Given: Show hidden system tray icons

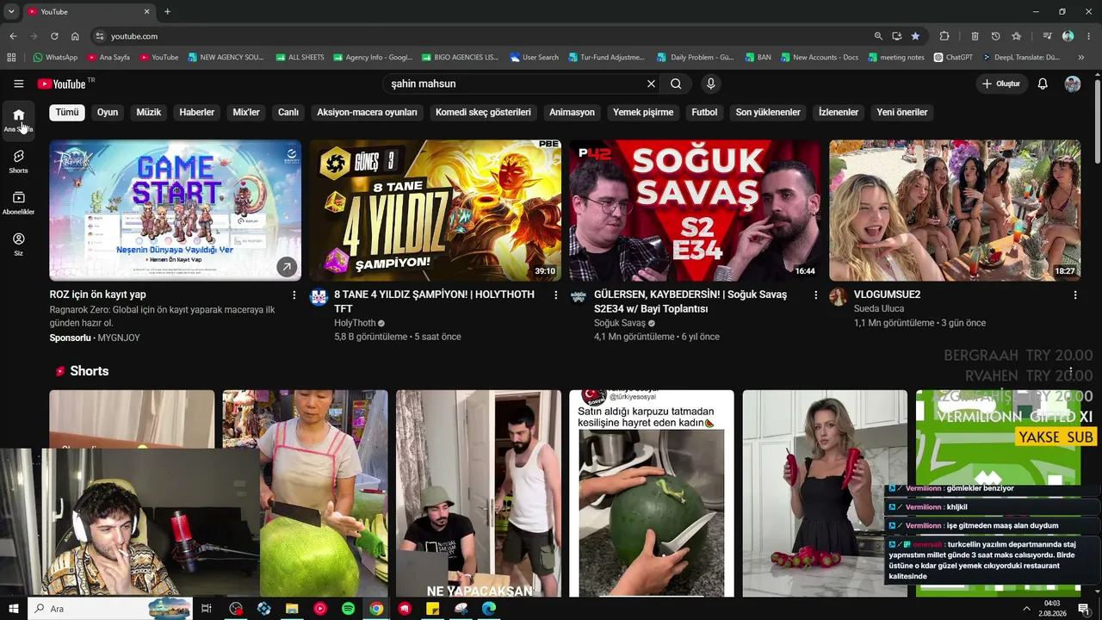Looking at the screenshot, I should point(1026,609).
